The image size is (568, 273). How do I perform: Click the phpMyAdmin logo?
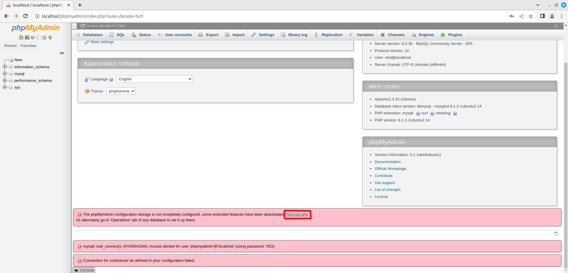35,28
